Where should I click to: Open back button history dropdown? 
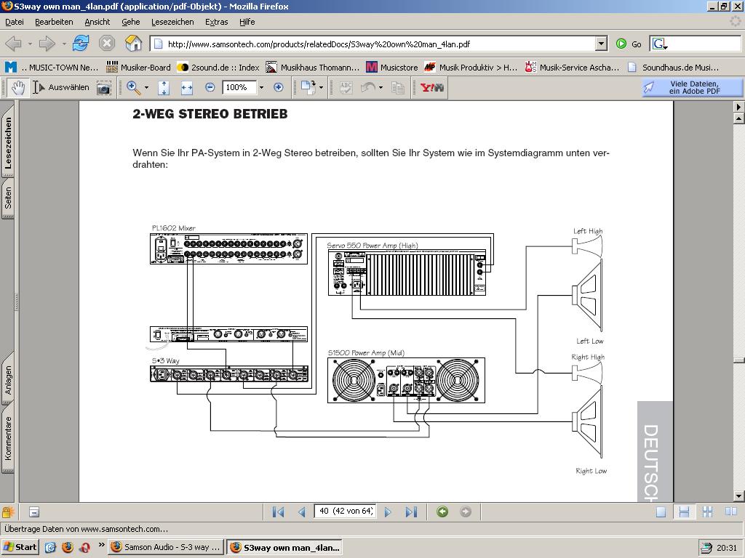[30, 44]
